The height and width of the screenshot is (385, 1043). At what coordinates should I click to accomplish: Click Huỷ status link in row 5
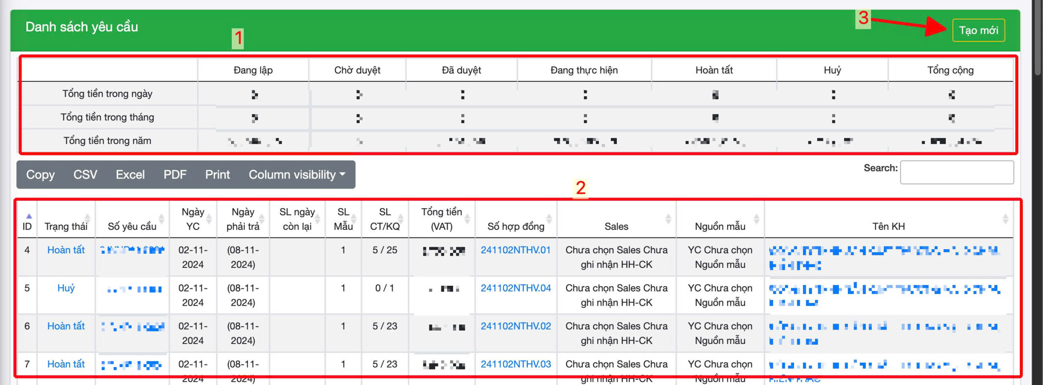(x=66, y=288)
